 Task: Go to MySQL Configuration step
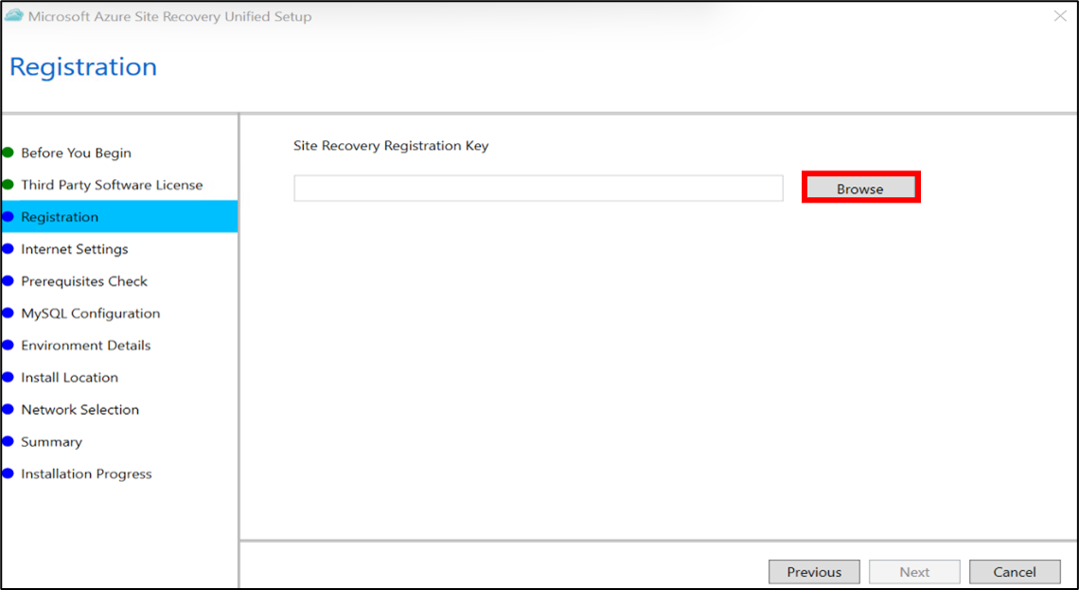90,313
